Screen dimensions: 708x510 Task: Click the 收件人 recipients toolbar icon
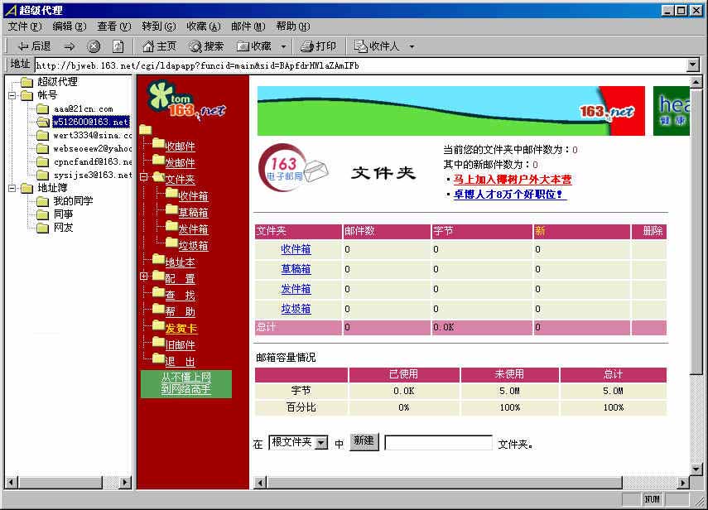(x=377, y=46)
